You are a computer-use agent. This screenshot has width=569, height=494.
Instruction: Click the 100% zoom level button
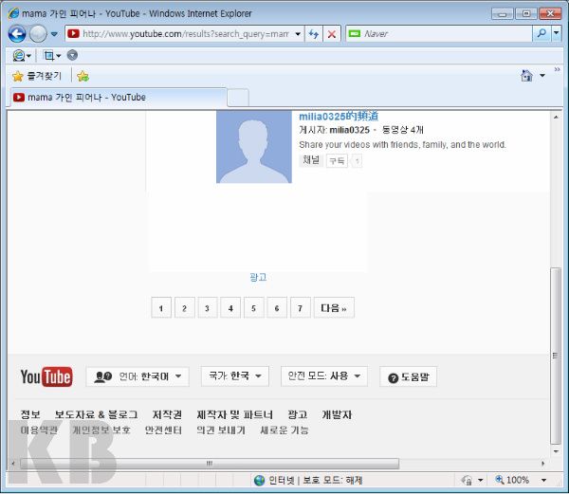512,480
